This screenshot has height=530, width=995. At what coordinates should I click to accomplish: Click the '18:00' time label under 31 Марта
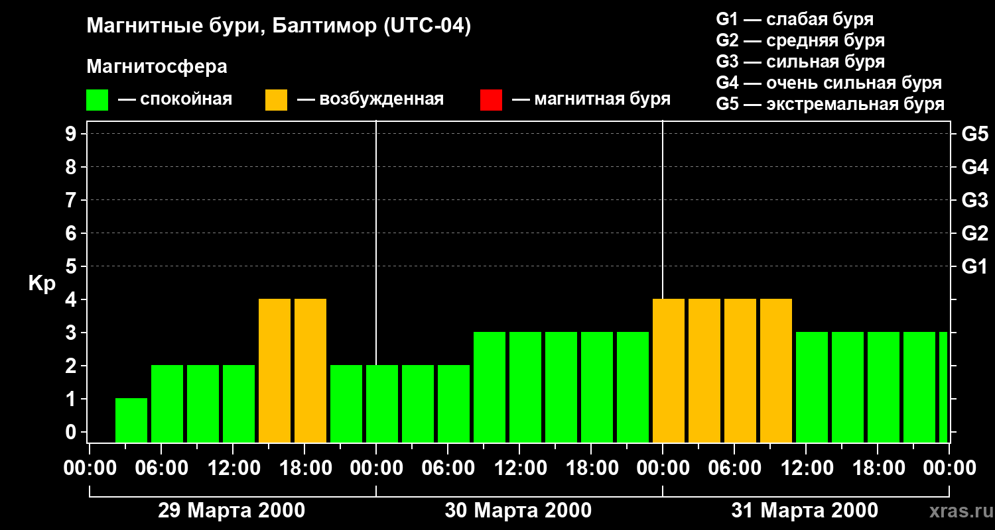pos(878,468)
